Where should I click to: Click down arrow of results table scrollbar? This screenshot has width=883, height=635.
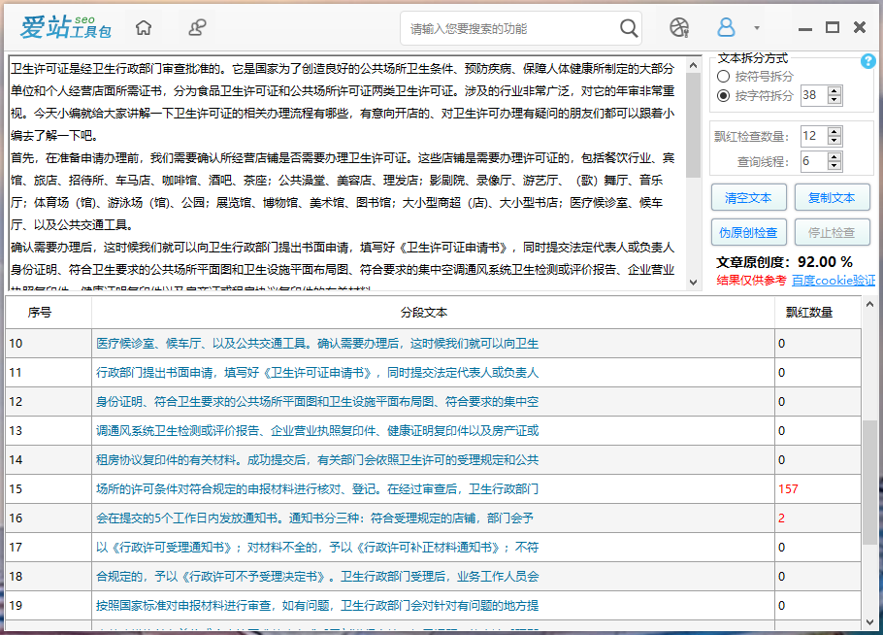pos(869,622)
